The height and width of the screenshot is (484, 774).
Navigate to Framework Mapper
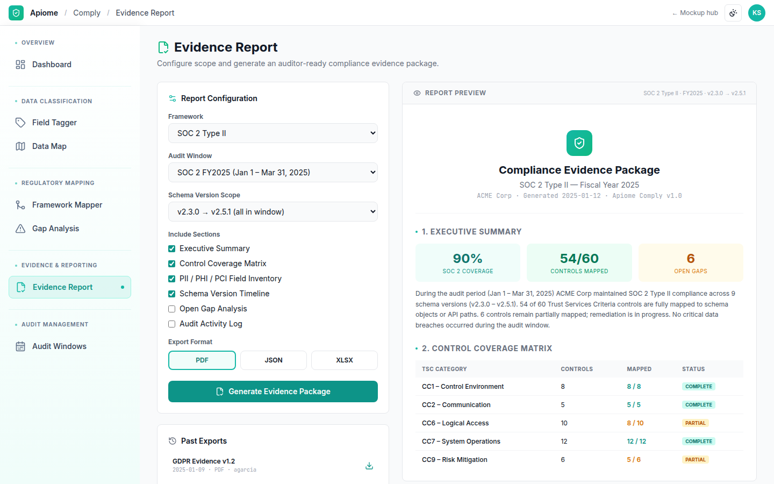click(70, 205)
